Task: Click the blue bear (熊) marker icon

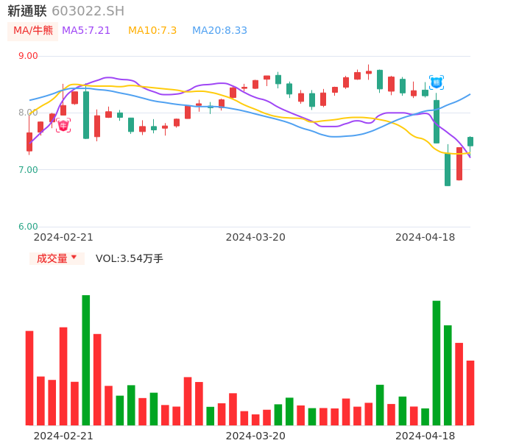Action: tap(437, 82)
